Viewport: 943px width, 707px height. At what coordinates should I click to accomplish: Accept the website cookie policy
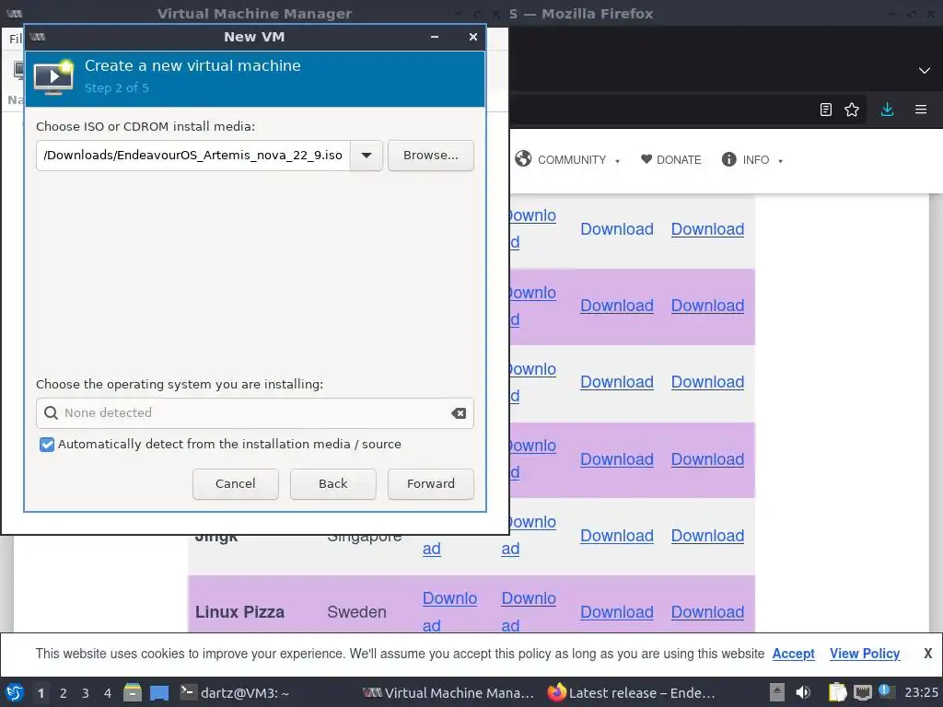(793, 654)
